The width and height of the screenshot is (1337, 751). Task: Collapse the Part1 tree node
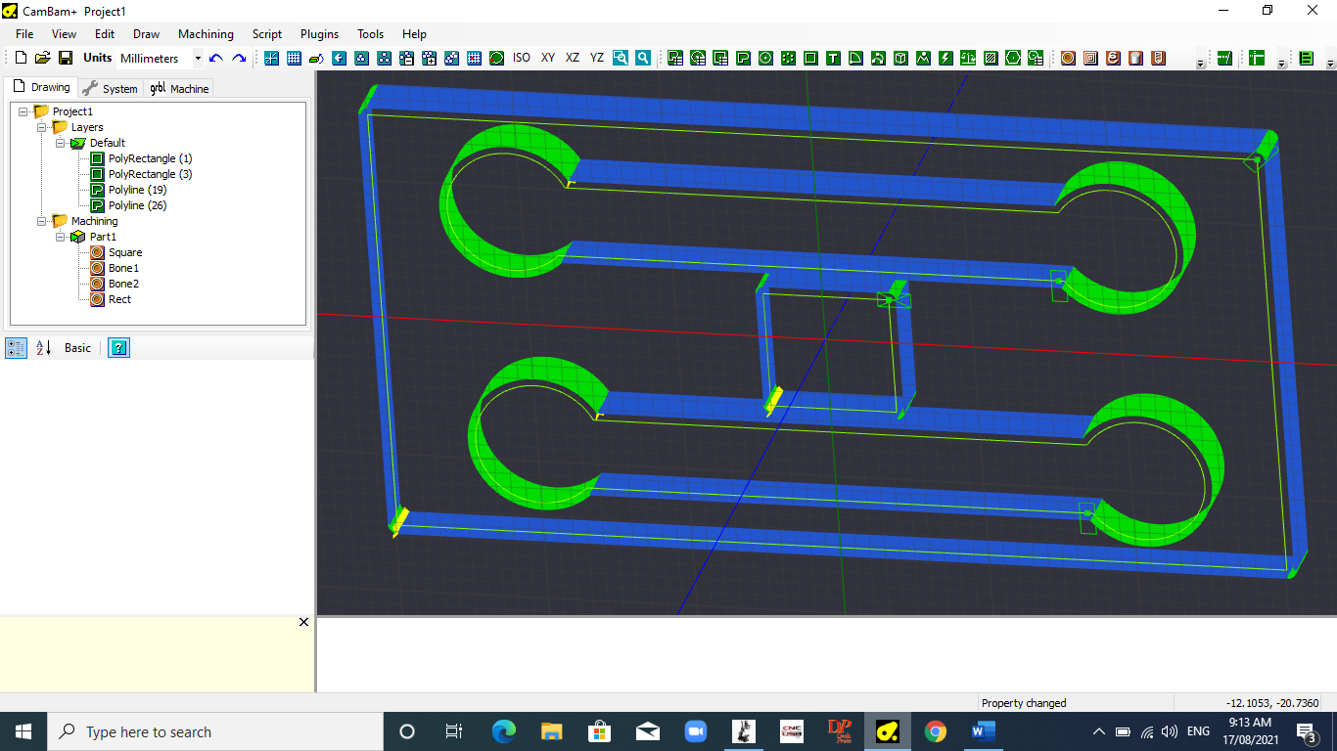[x=61, y=237]
